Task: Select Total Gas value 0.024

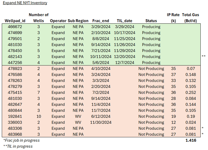Action: coord(191,122)
